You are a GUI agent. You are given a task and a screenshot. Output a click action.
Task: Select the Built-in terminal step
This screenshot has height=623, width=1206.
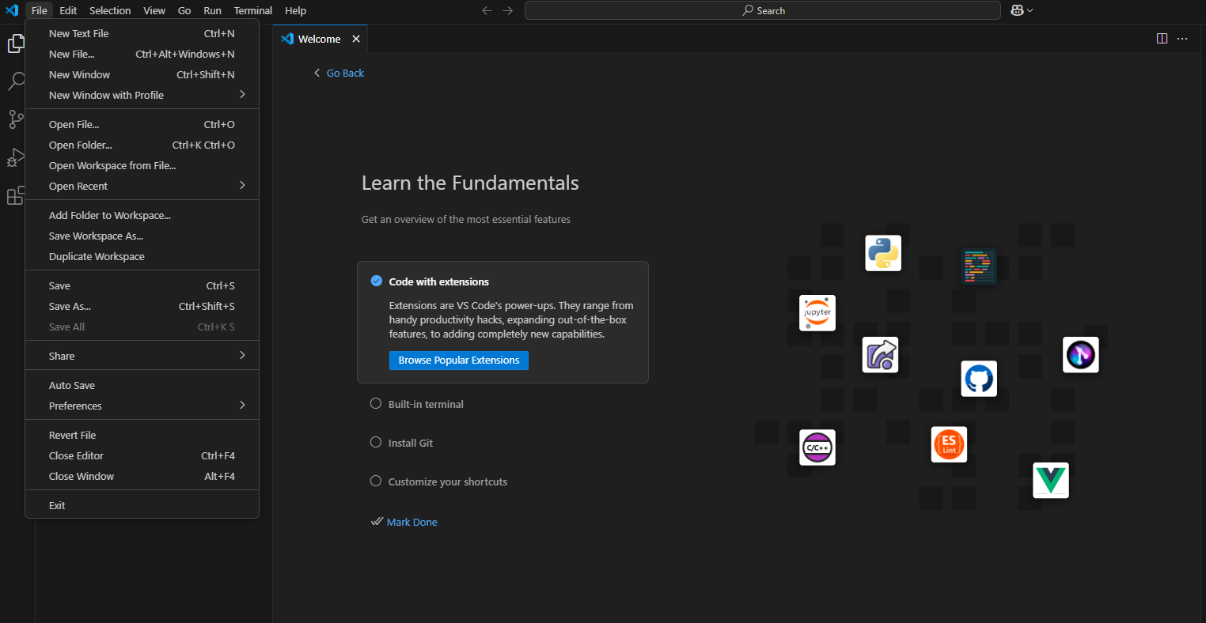pyautogui.click(x=426, y=404)
